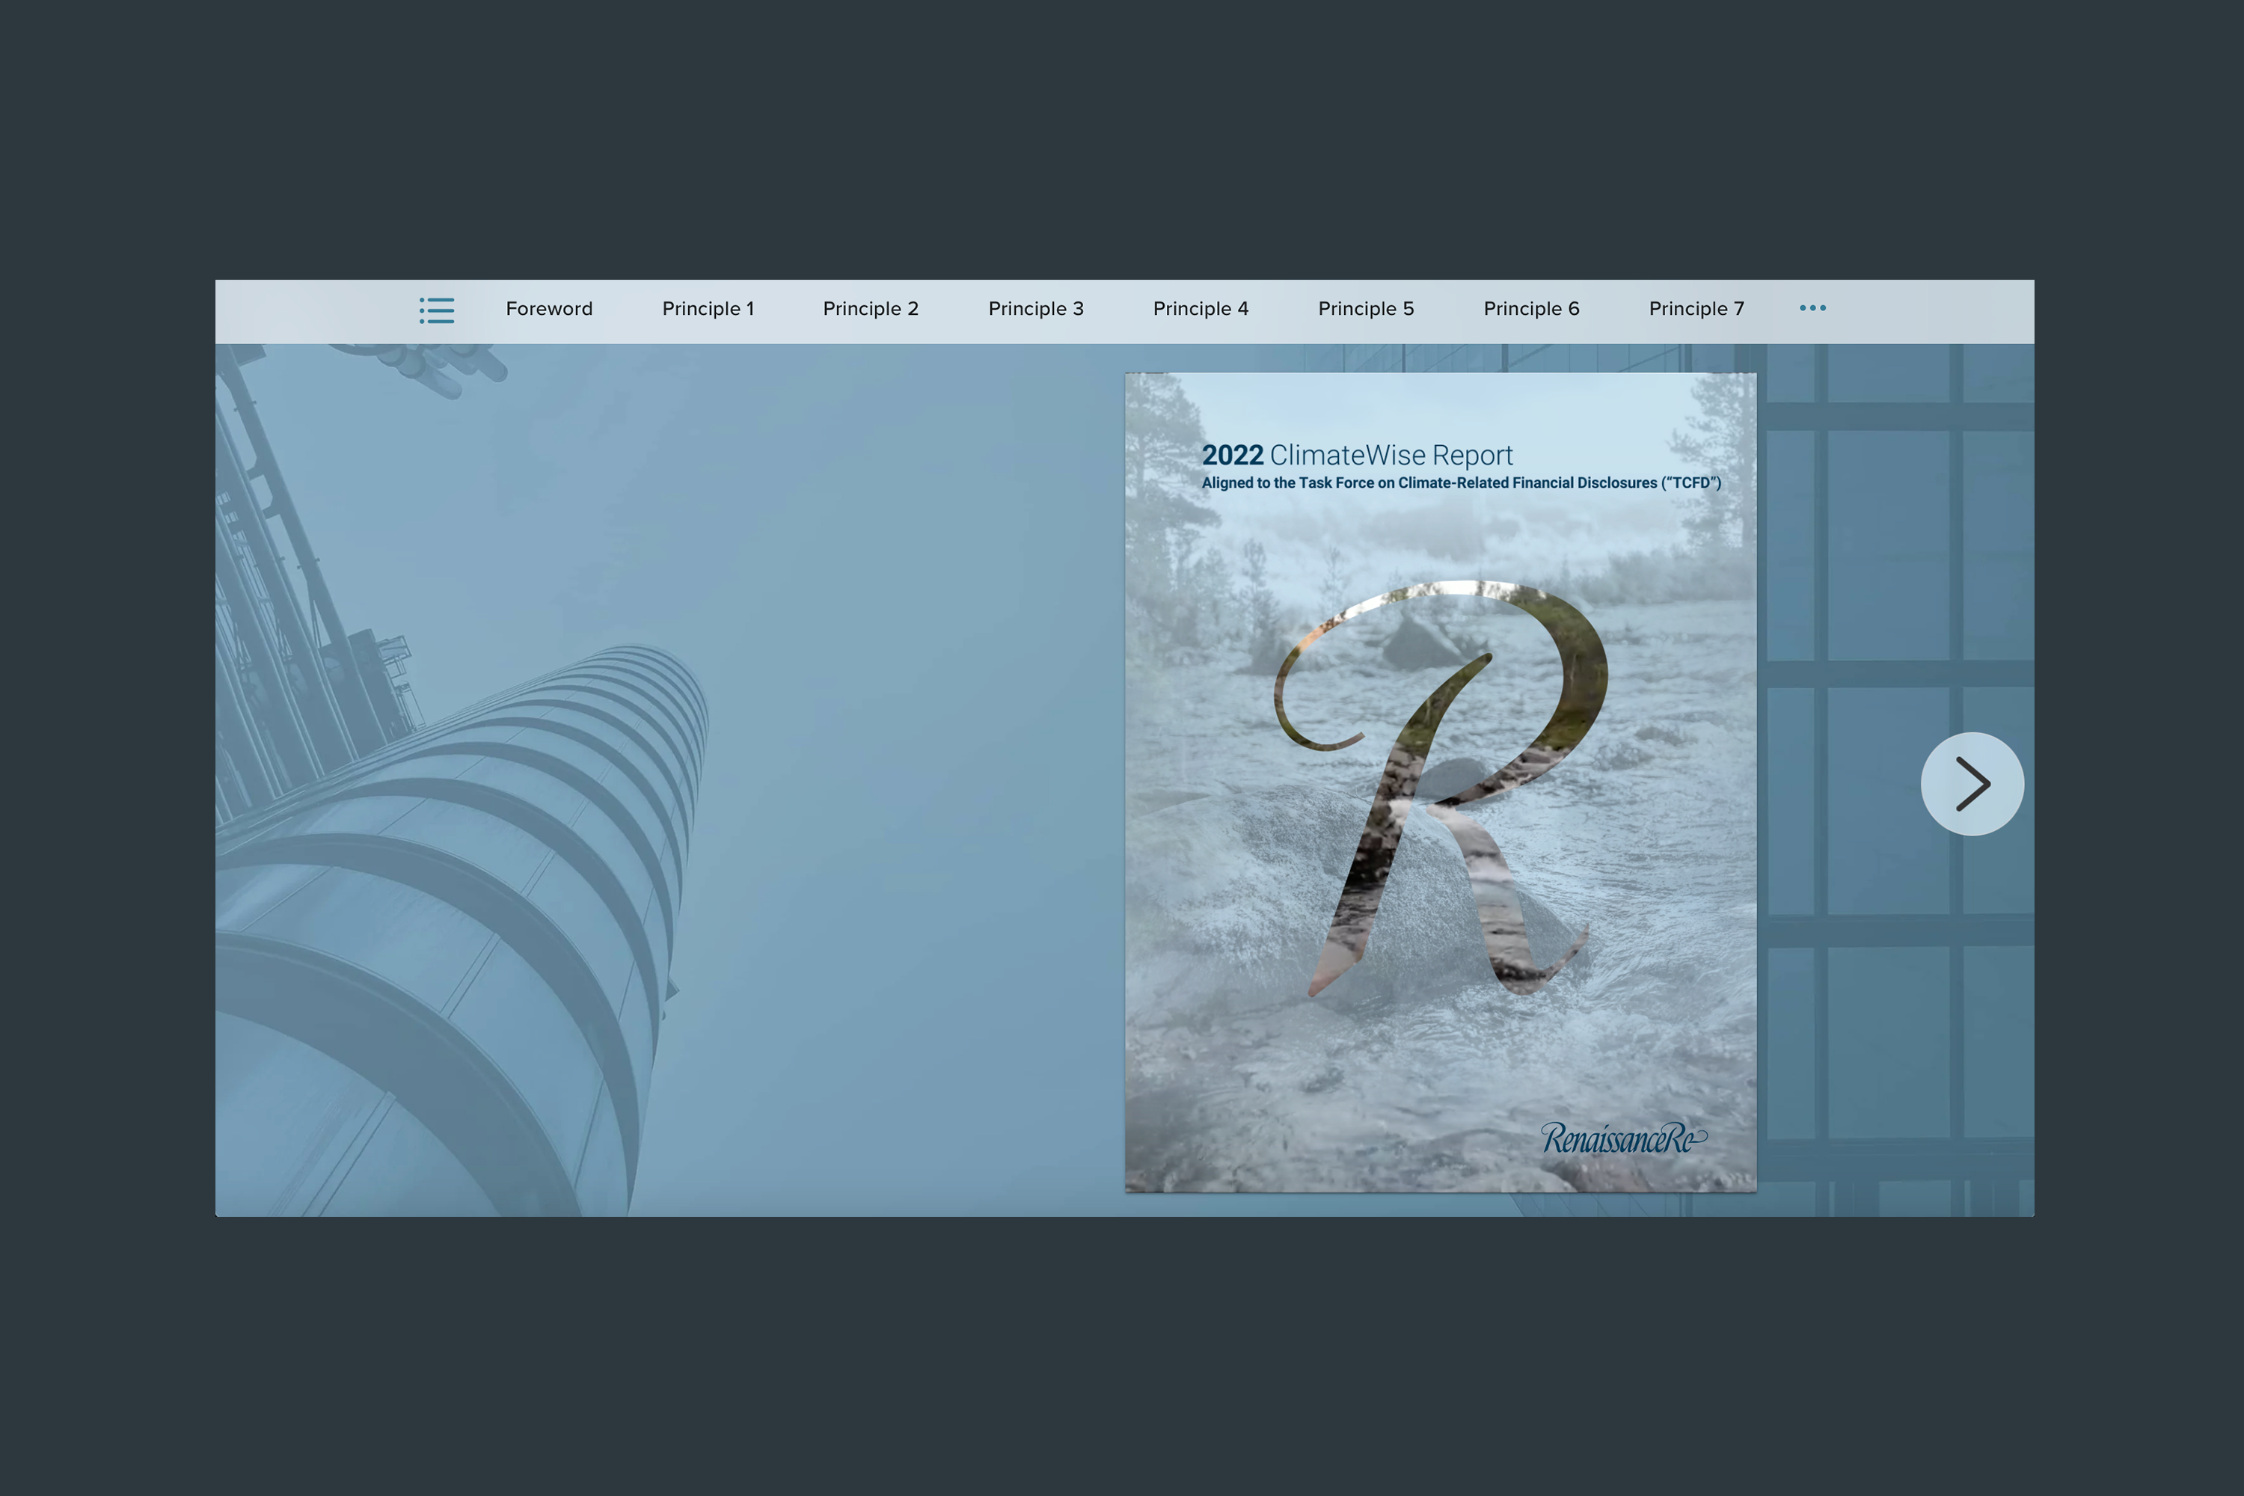The image size is (2244, 1496).
Task: Click the bold 2022 year on cover
Action: tap(1232, 455)
